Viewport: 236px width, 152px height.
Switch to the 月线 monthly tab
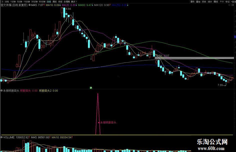pyautogui.click(x=60, y=2)
